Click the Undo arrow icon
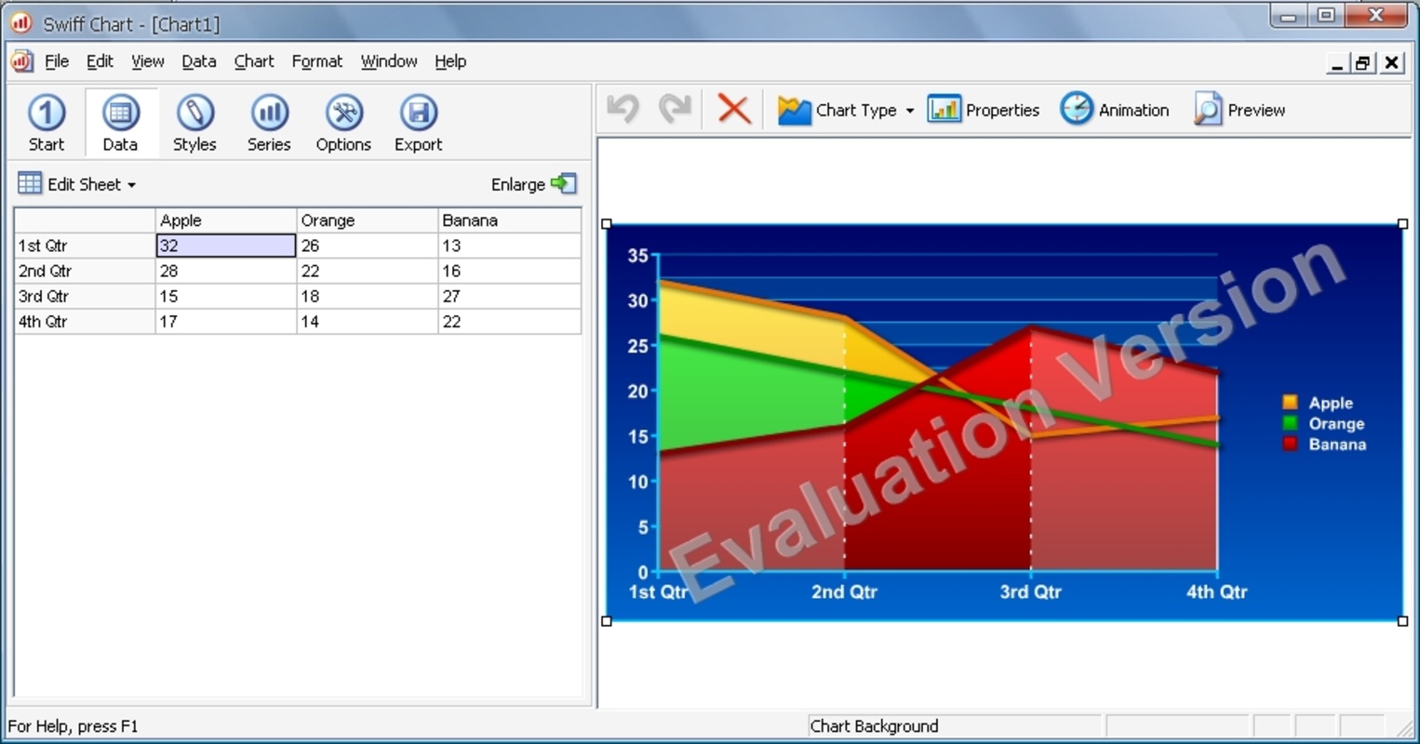The width and height of the screenshot is (1420, 744). tap(623, 109)
